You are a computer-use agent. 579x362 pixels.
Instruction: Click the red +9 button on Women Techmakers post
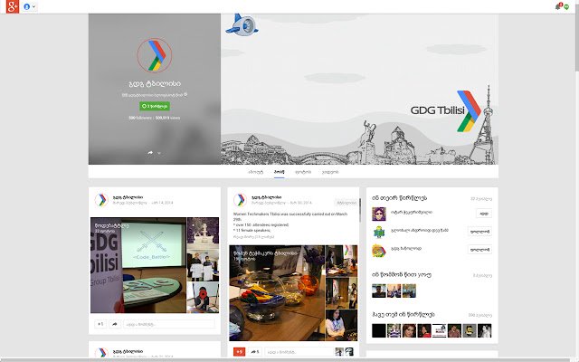point(239,352)
